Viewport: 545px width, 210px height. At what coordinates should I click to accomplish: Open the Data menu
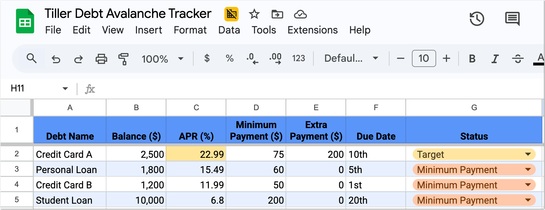229,30
